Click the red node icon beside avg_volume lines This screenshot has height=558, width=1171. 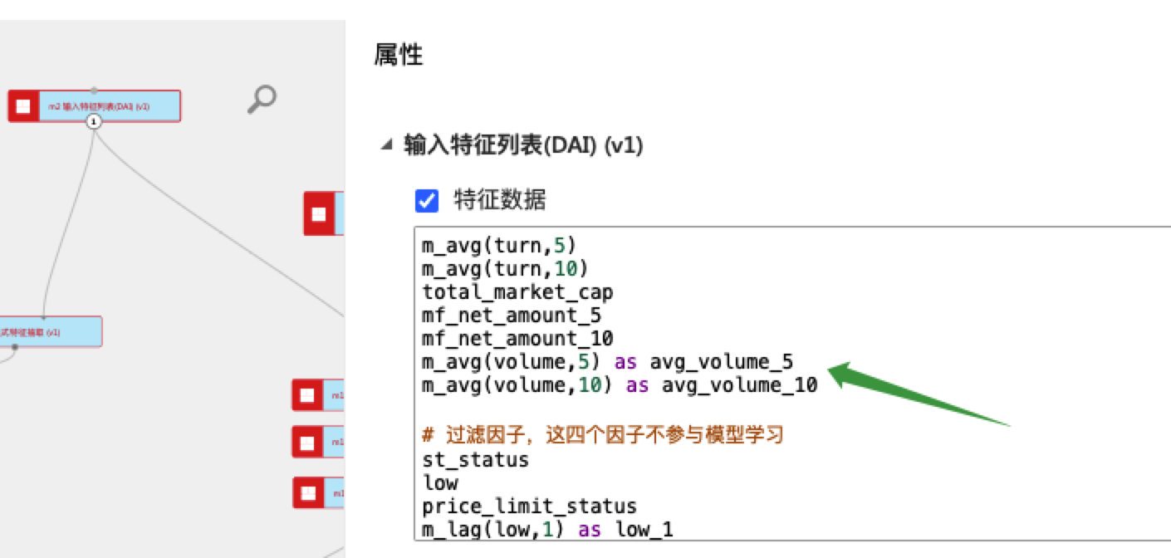coord(307,395)
